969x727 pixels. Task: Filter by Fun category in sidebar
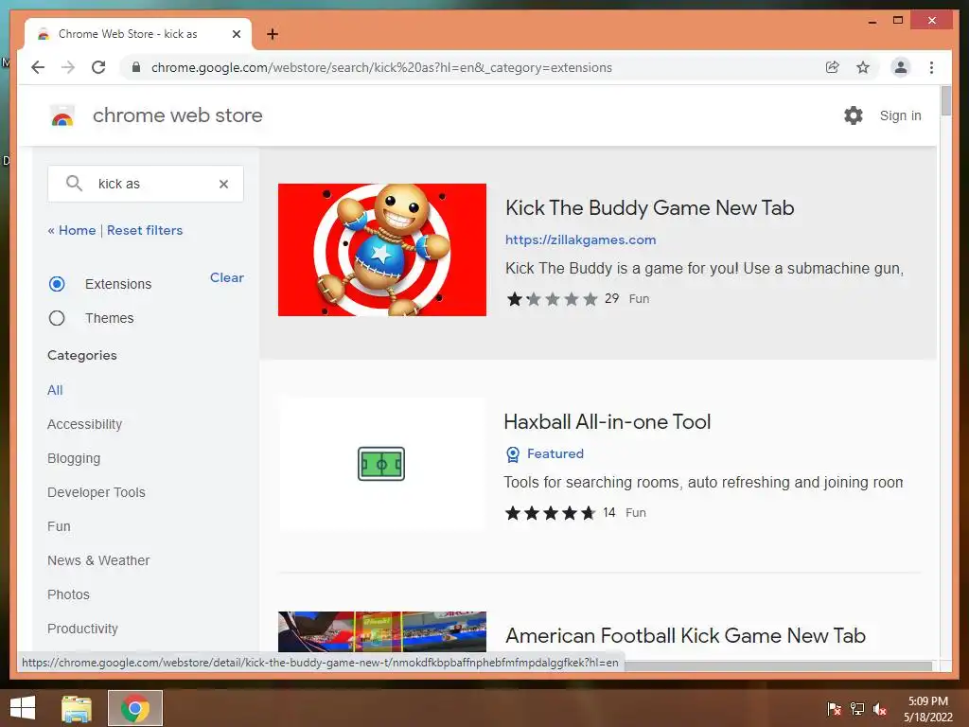coord(59,526)
